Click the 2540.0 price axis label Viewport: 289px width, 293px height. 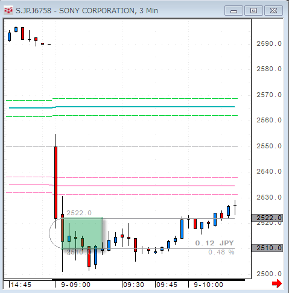(269, 171)
